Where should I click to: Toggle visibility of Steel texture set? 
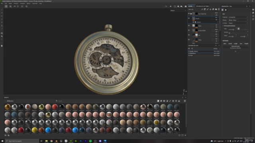pos(189,55)
